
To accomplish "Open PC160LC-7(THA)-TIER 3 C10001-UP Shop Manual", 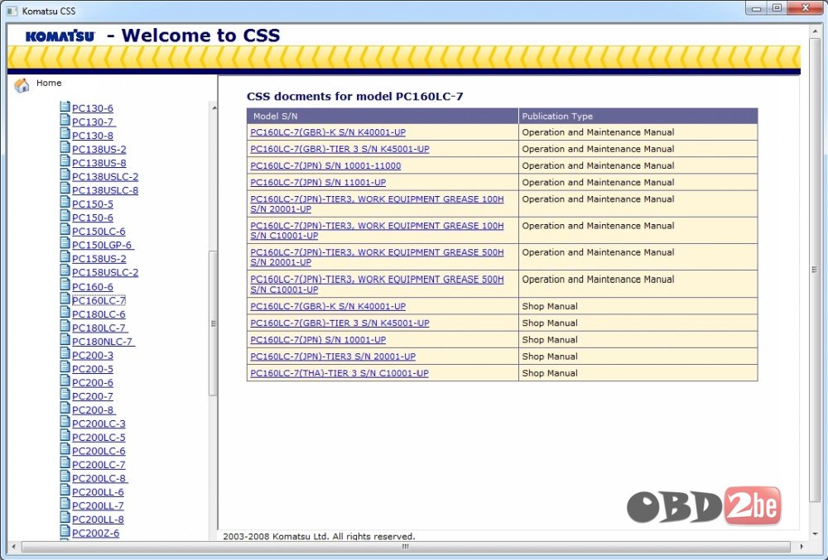I will [x=339, y=373].
